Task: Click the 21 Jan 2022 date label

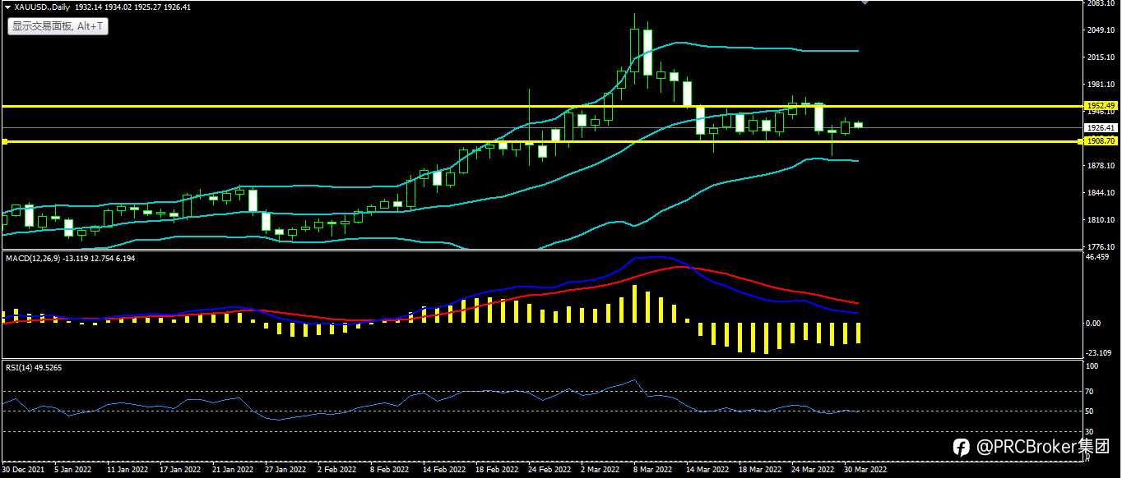Action: pyautogui.click(x=233, y=470)
